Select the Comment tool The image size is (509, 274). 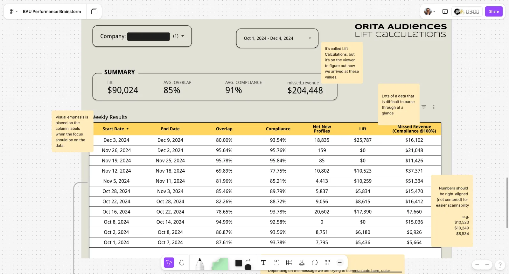(x=315, y=263)
